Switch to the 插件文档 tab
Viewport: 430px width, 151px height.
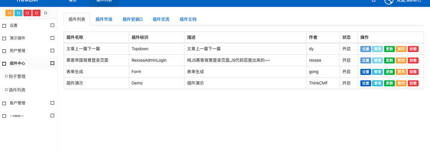coord(188,19)
